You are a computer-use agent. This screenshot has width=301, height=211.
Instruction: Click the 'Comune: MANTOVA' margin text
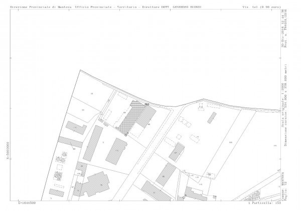pos(282,186)
